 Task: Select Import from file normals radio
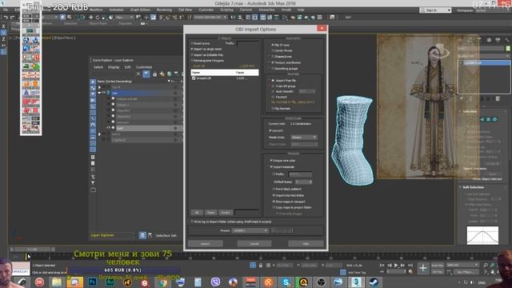(x=274, y=80)
